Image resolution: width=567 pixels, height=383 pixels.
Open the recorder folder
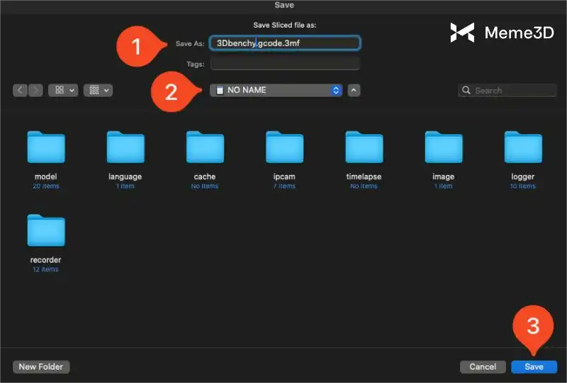45,231
